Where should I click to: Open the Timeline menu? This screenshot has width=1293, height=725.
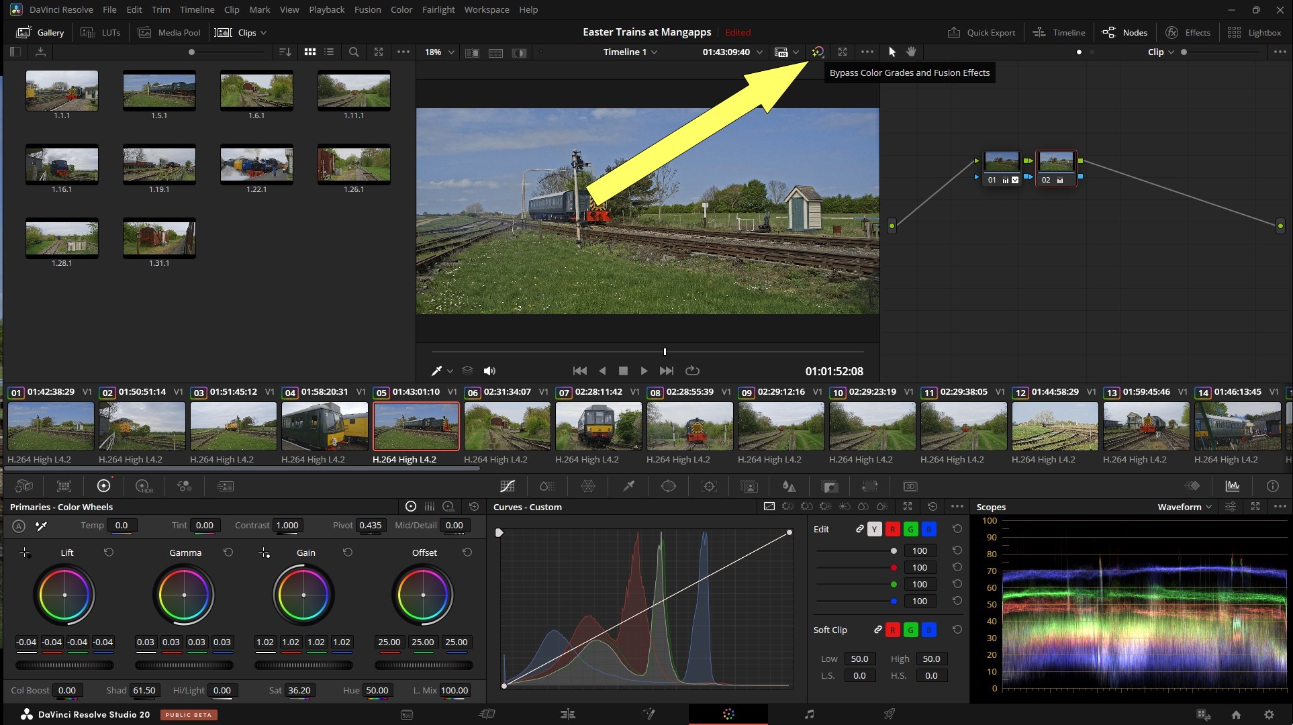pyautogui.click(x=197, y=9)
